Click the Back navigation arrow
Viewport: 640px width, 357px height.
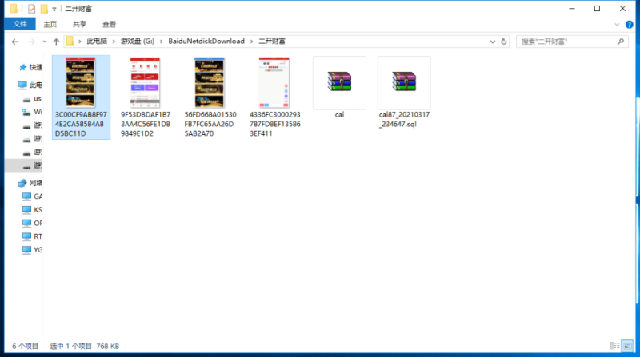coord(15,41)
